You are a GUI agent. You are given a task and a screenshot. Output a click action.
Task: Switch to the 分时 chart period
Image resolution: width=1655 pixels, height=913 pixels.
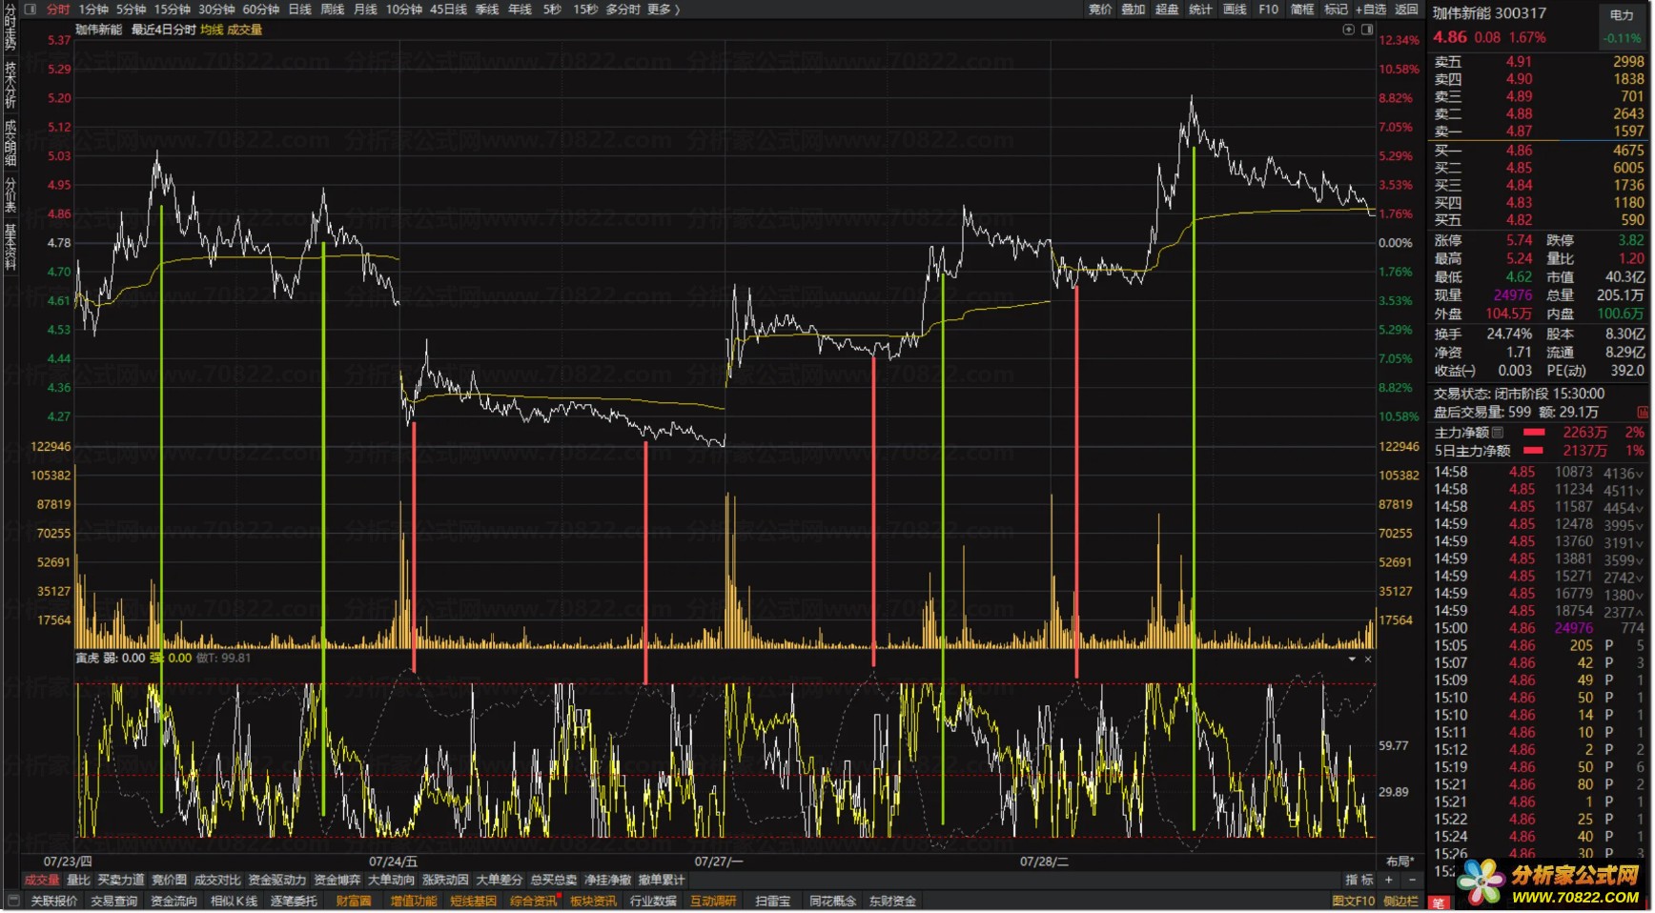(58, 10)
